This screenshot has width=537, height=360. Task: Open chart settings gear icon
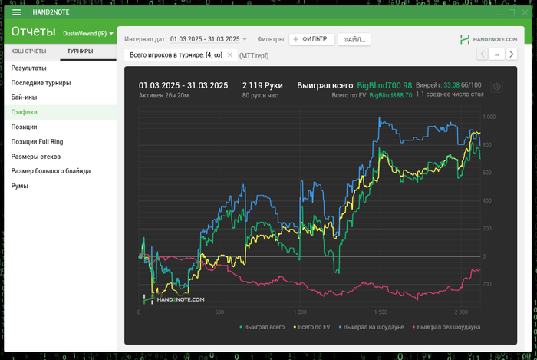coord(496,87)
